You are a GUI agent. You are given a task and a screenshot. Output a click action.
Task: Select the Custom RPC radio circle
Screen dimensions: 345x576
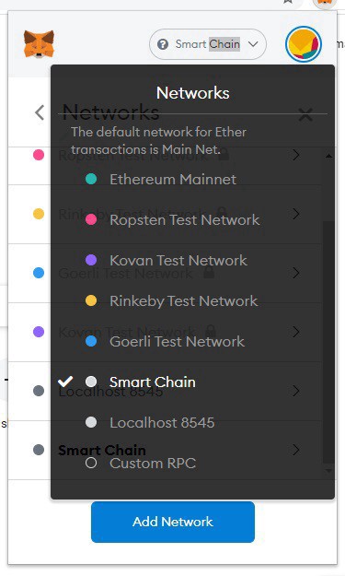point(91,463)
